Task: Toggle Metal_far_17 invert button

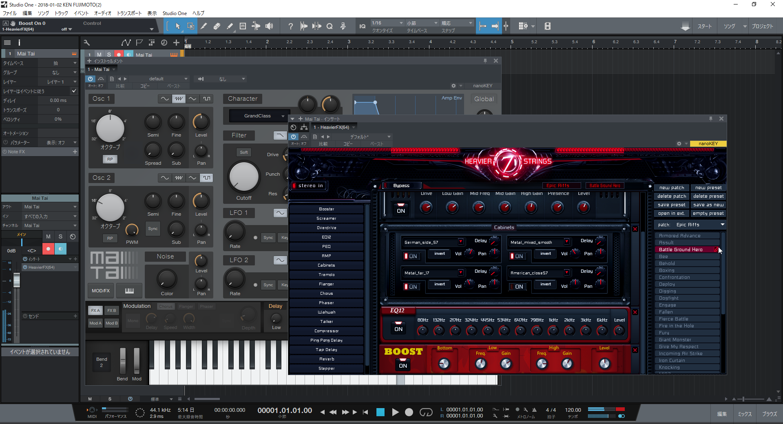Action: pyautogui.click(x=440, y=284)
